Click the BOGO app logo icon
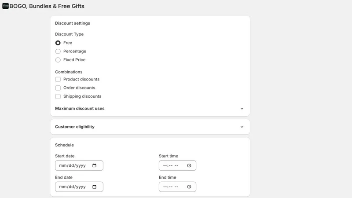The image size is (352, 198). click(5, 6)
